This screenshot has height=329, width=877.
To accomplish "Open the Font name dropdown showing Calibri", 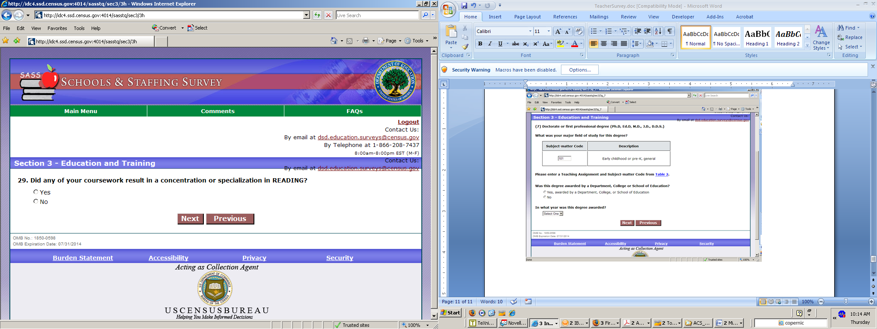I will click(530, 31).
